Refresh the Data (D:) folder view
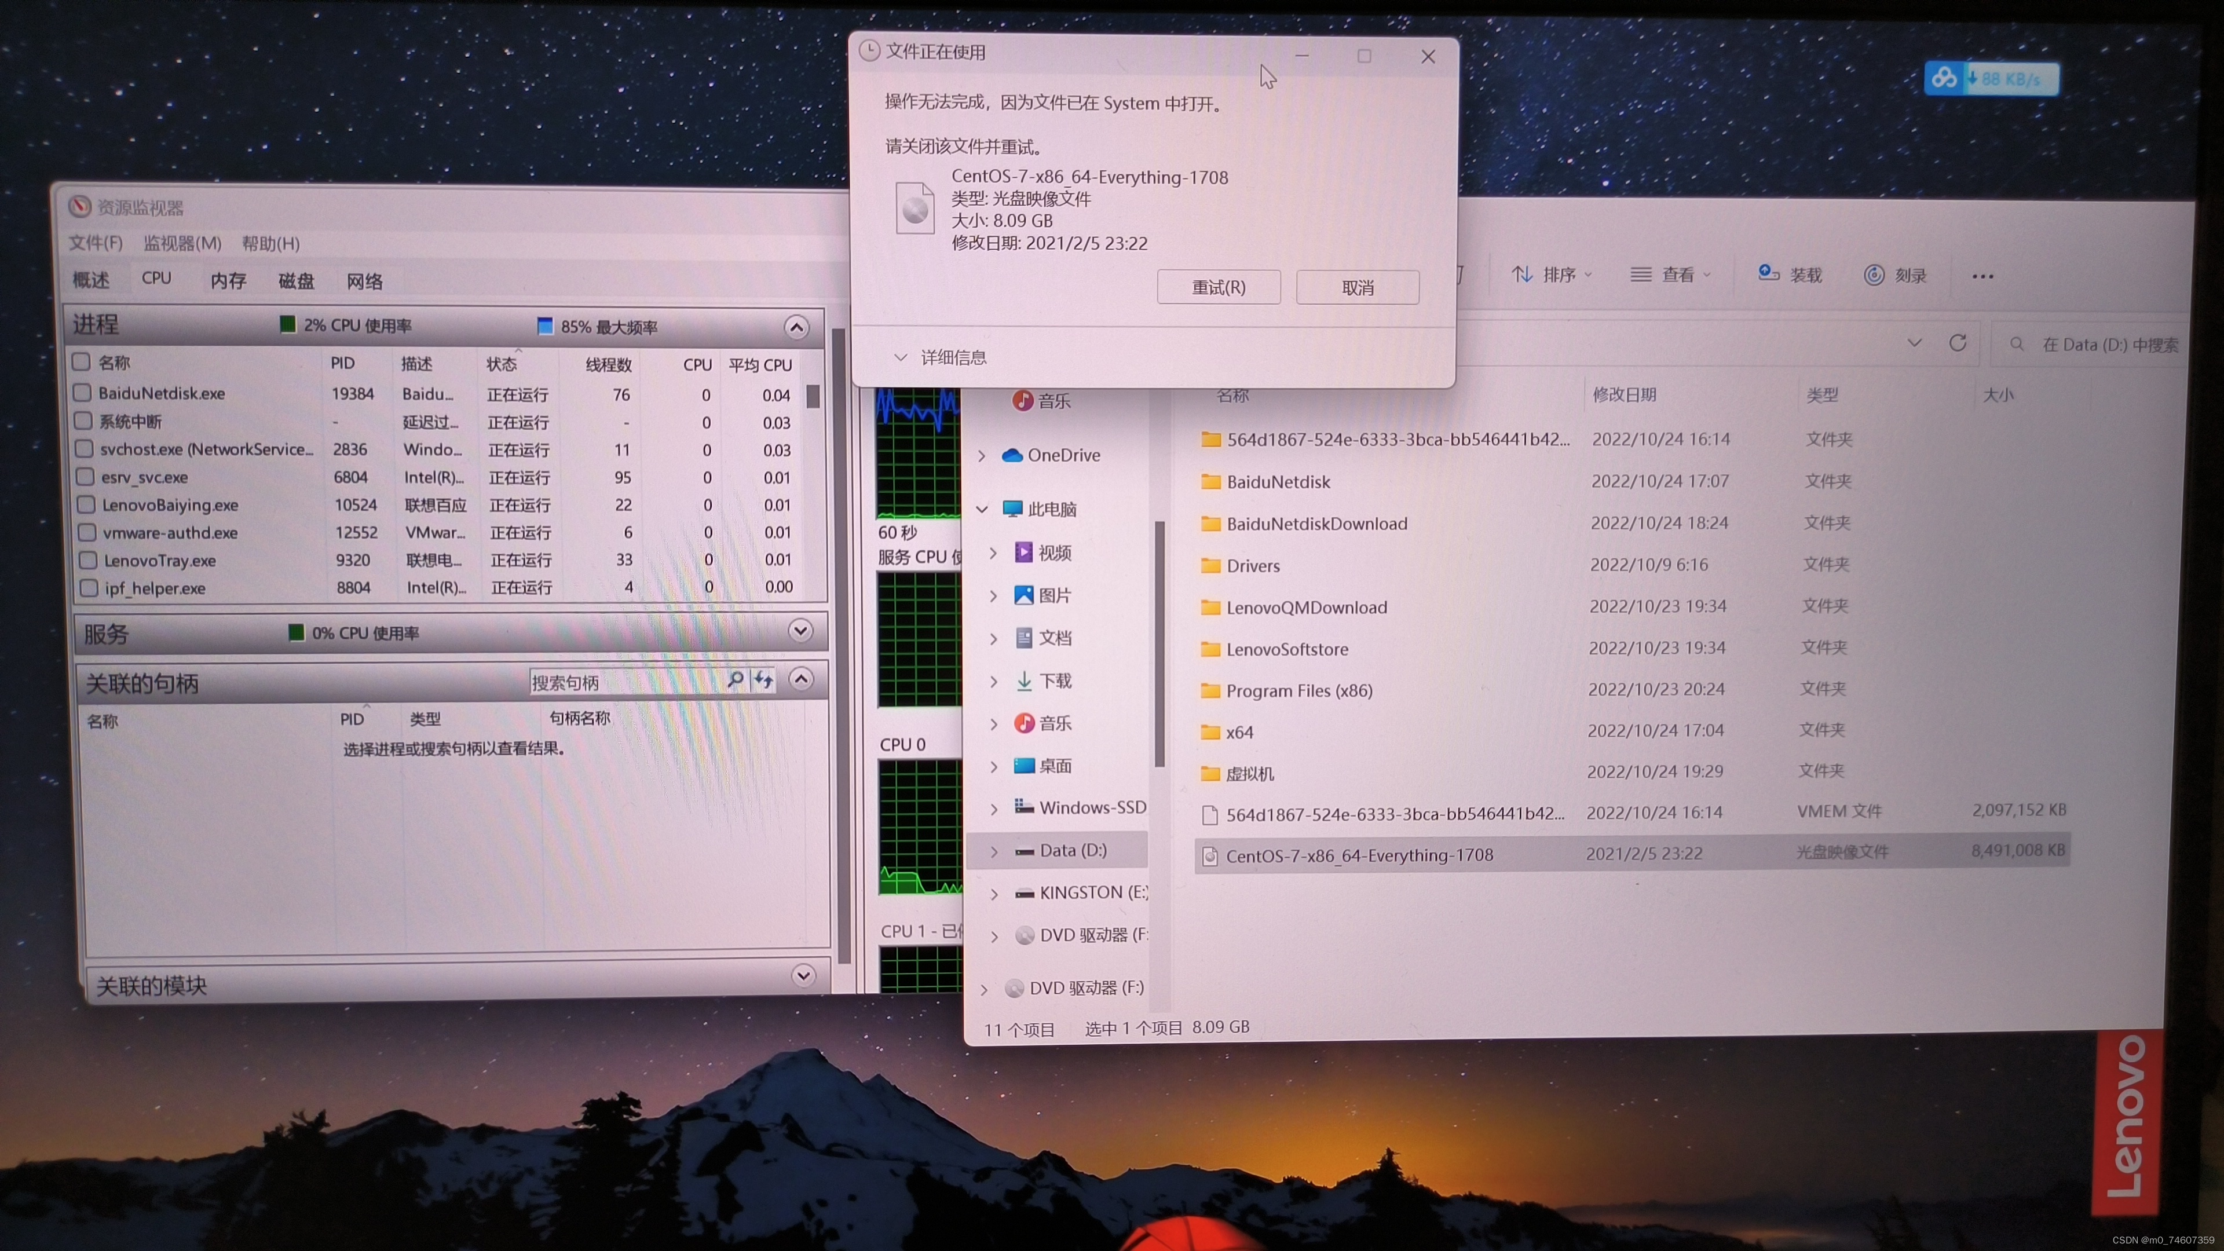The width and height of the screenshot is (2224, 1251). [x=1957, y=343]
